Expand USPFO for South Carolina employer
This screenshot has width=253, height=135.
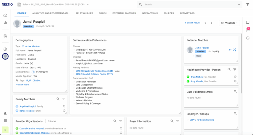tap(188, 120)
